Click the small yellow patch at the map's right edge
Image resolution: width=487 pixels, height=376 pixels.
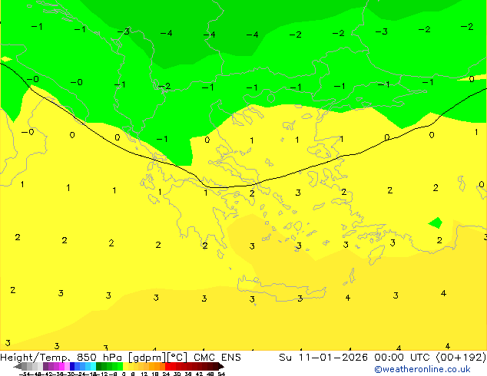(x=472, y=78)
